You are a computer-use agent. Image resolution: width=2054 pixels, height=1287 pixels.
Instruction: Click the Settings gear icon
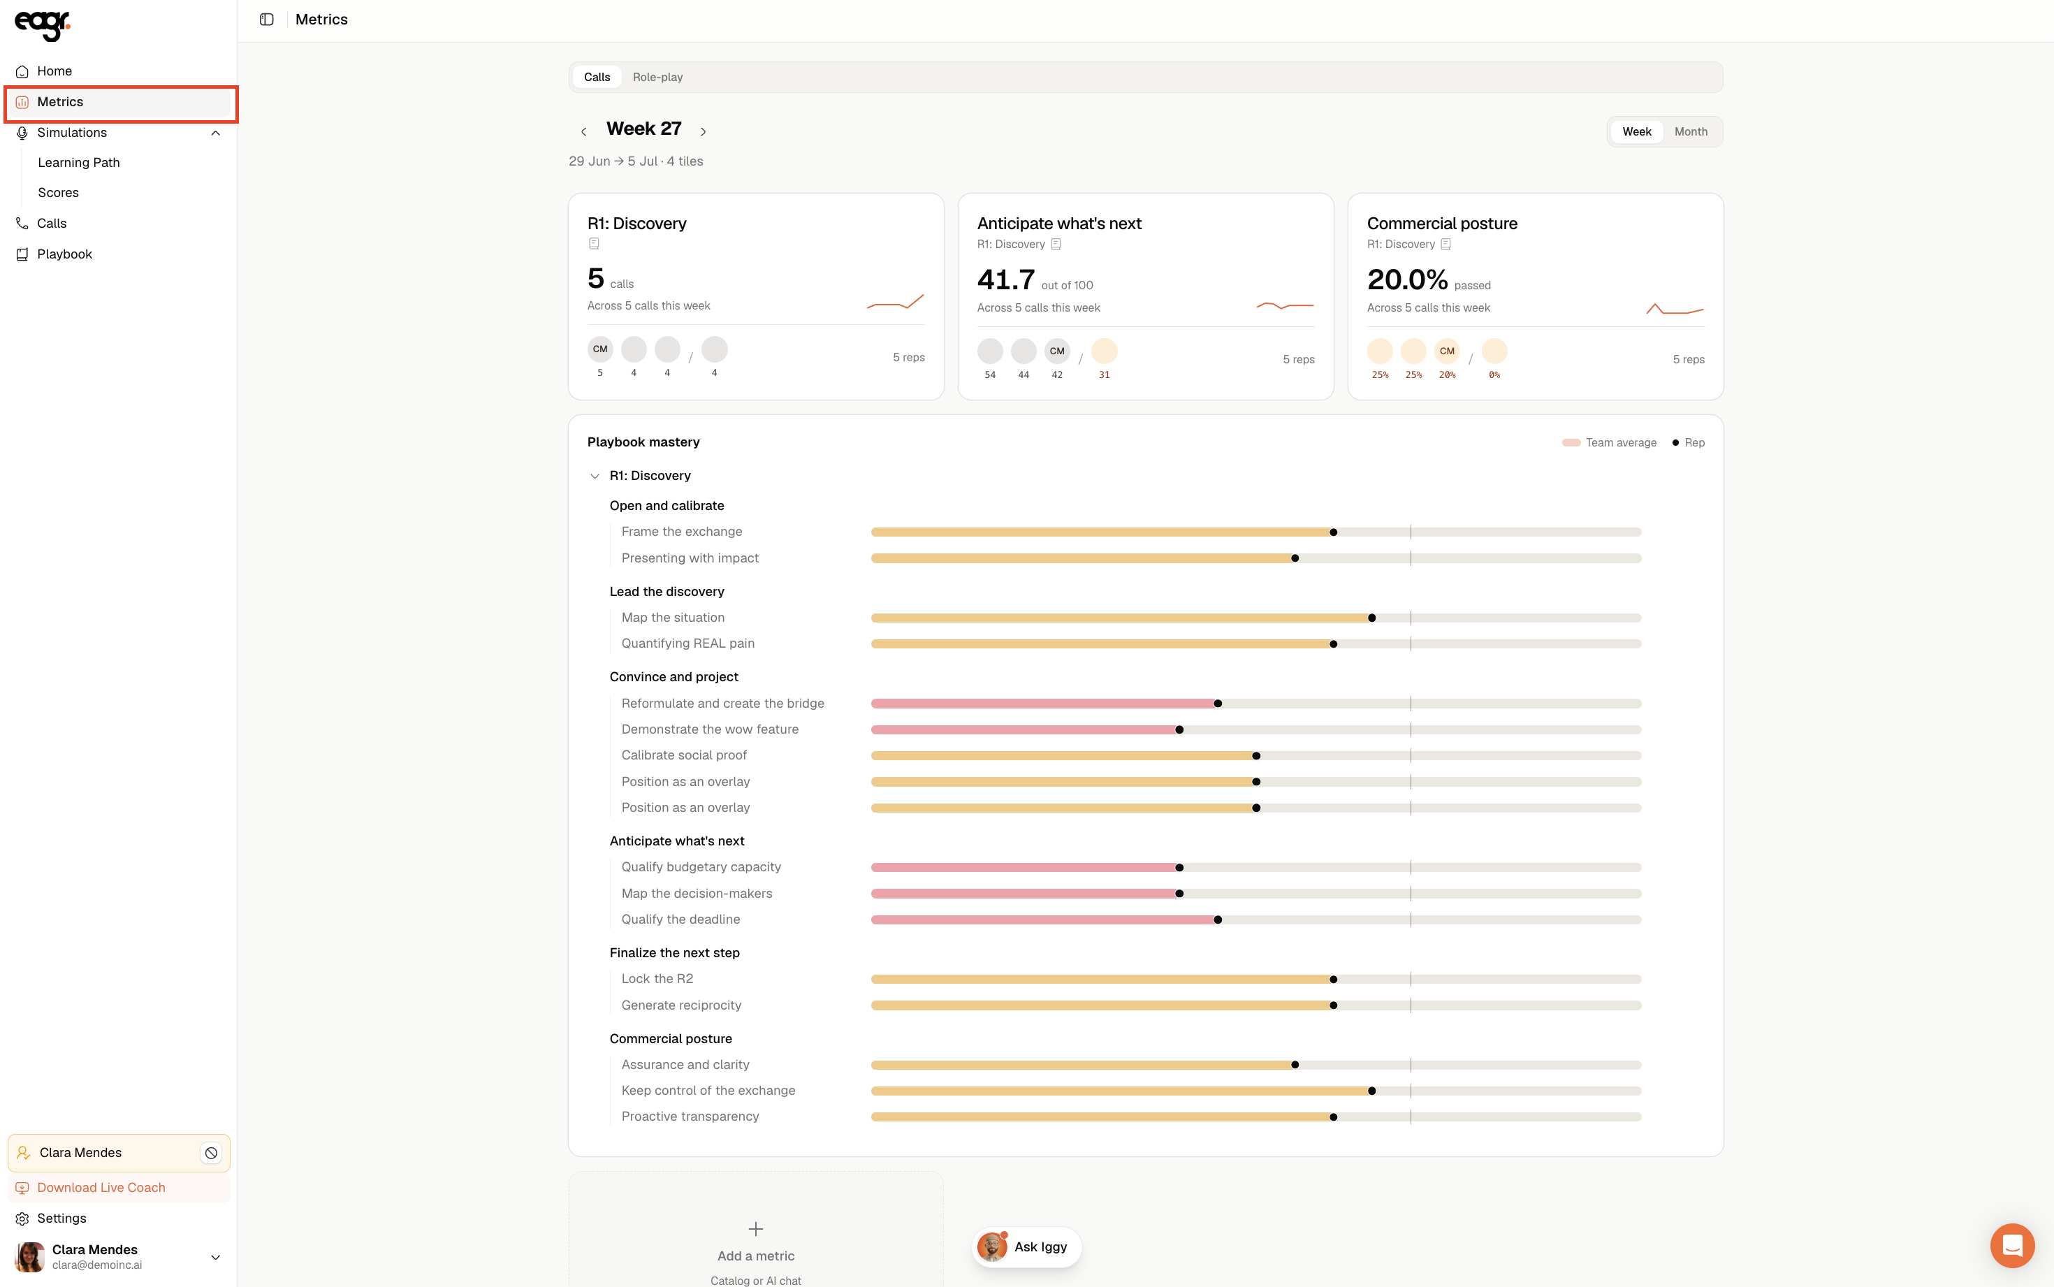[x=22, y=1219]
